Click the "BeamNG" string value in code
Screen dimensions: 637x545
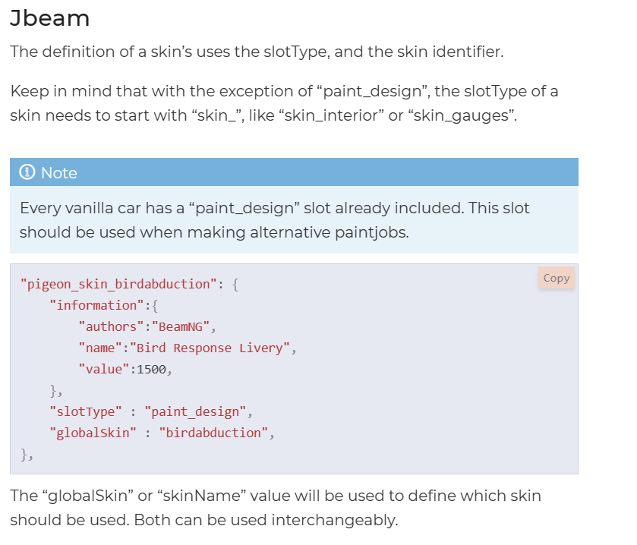click(183, 326)
